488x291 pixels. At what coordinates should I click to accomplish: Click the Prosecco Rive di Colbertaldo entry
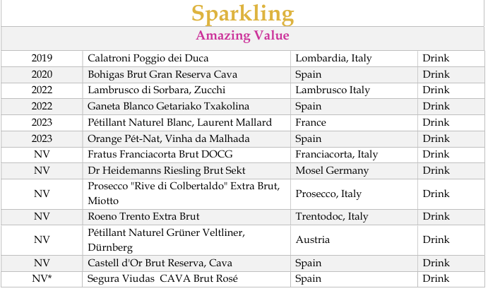point(184,194)
